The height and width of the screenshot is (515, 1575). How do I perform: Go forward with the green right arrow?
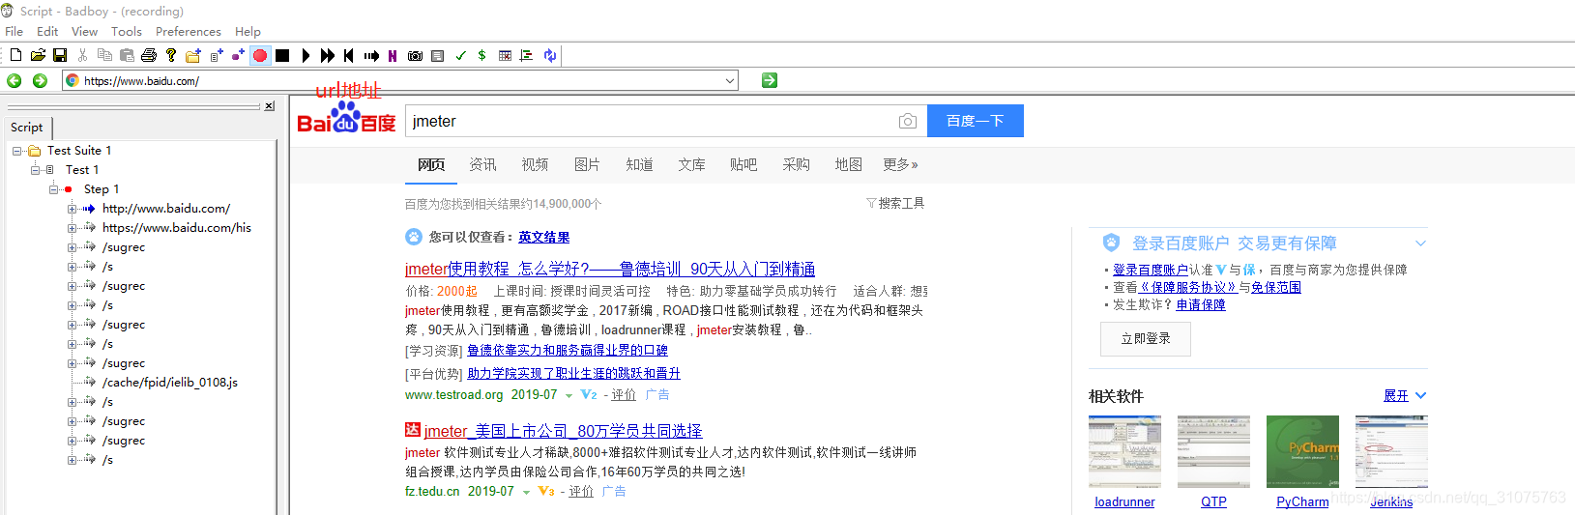[x=40, y=80]
